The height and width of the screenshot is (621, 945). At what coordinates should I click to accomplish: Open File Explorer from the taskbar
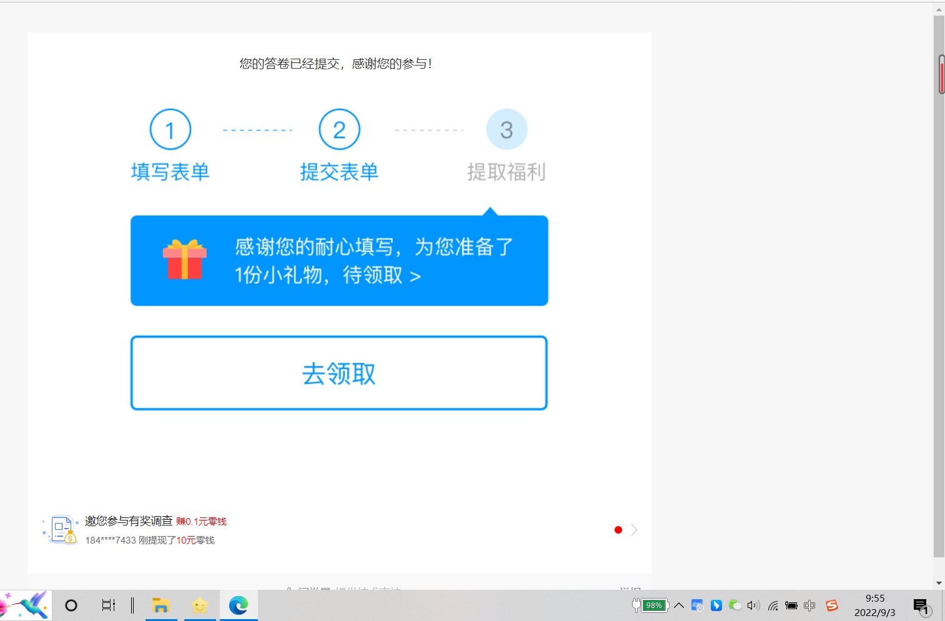pyautogui.click(x=161, y=605)
